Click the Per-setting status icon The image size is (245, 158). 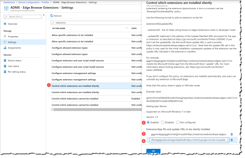point(5,72)
